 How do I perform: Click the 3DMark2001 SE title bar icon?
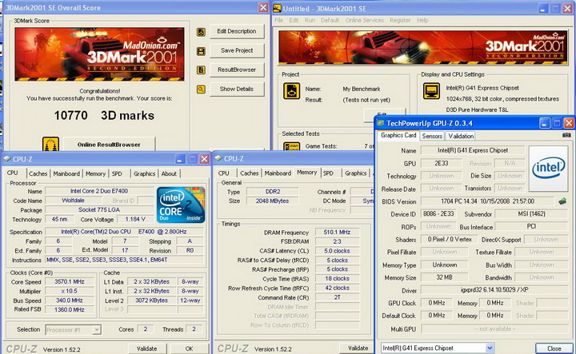pyautogui.click(x=277, y=8)
